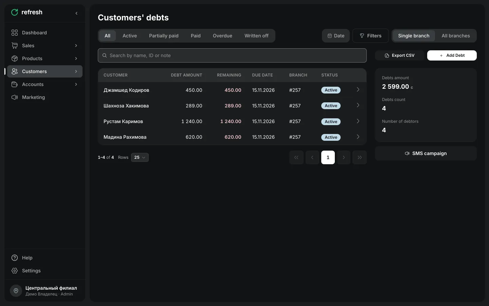Click the Sales cart icon

(x=15, y=46)
